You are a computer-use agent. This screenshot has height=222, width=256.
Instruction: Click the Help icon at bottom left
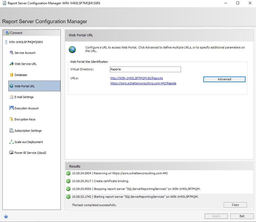pos(6,216)
